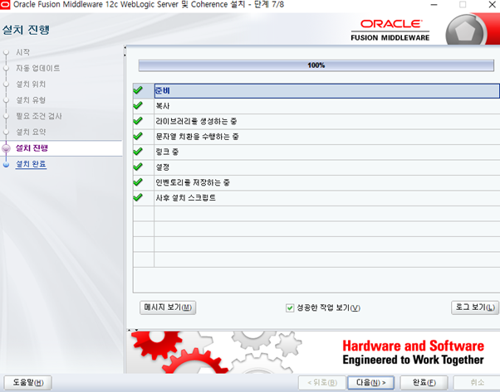500x392 pixels.
Task: Click green checkmark next to 라이브러리를 생성하는 중
Action: [138, 121]
